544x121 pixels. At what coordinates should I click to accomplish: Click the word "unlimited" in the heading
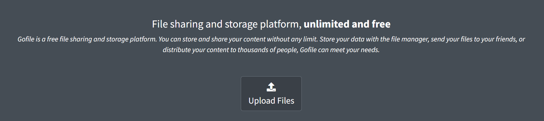pyautogui.click(x=322, y=24)
